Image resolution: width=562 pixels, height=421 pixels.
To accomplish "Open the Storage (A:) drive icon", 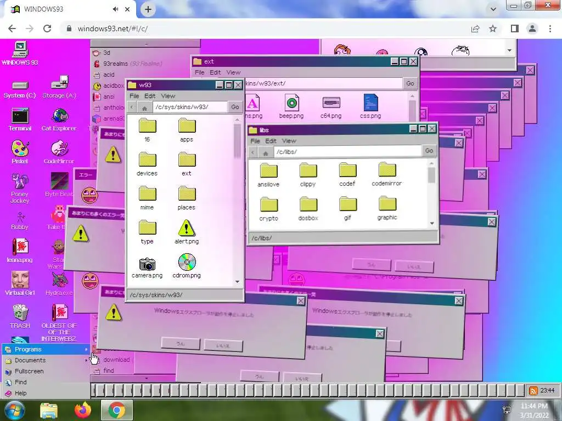I will [x=59, y=87].
